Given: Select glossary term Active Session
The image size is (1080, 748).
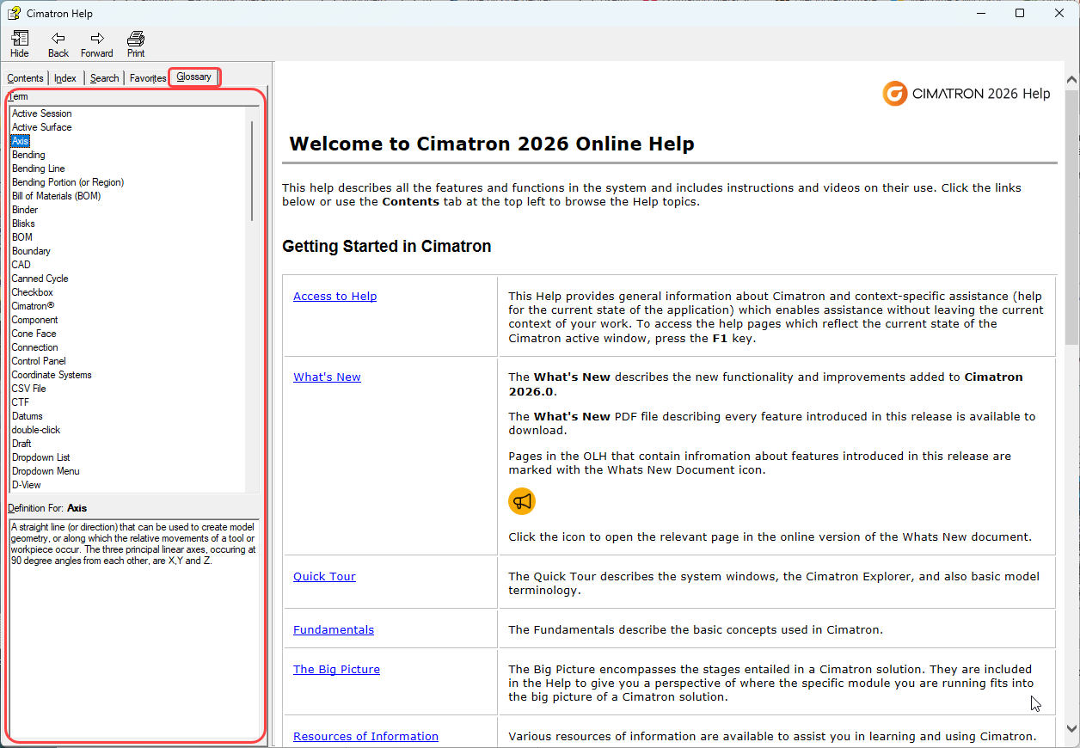Looking at the screenshot, I should coord(42,113).
